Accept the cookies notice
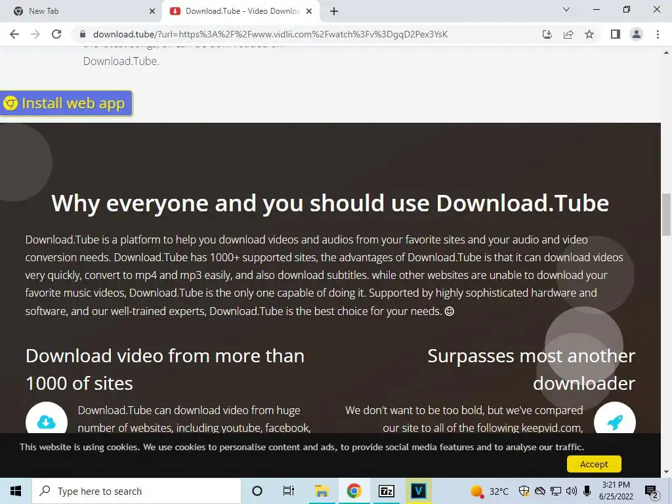The width and height of the screenshot is (672, 504). click(594, 464)
